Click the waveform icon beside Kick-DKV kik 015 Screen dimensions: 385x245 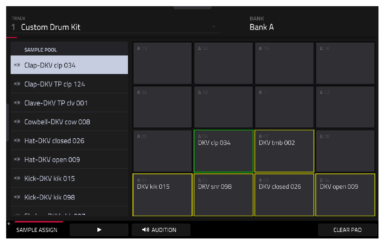pyautogui.click(x=17, y=178)
